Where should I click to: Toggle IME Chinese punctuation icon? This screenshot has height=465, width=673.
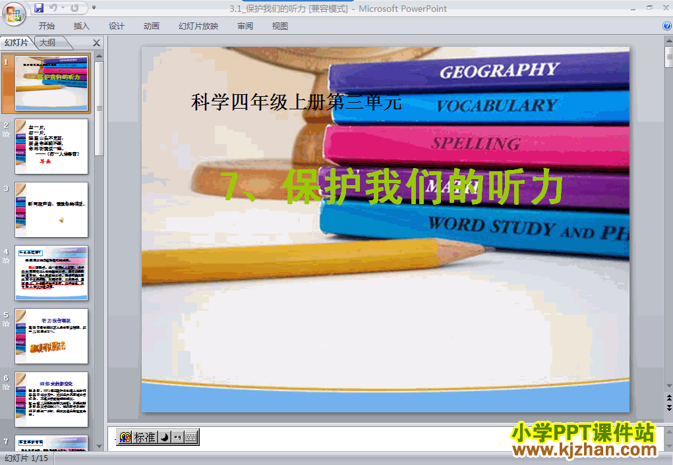click(178, 437)
